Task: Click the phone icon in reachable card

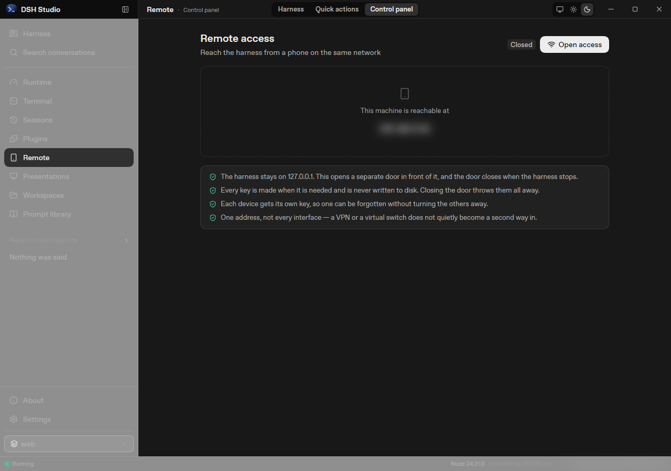Action: (x=405, y=94)
